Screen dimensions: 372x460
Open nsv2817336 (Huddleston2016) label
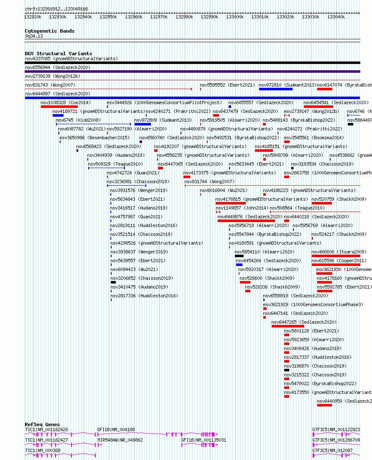(x=144, y=296)
